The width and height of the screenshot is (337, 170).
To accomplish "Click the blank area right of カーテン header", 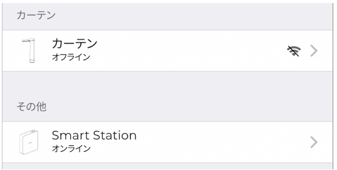I will click(188, 16).
